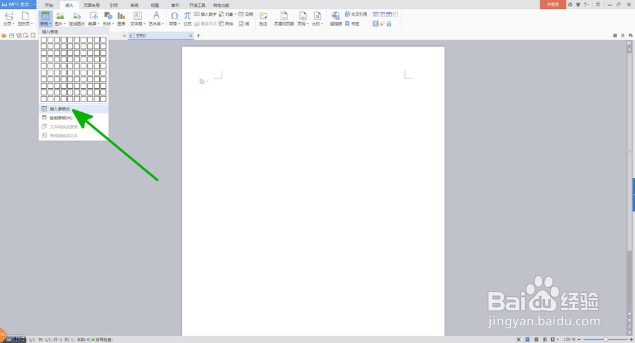Viewport: 635px width, 343px height.
Task: Click the eraser icon in form controls
Action: tap(382, 24)
